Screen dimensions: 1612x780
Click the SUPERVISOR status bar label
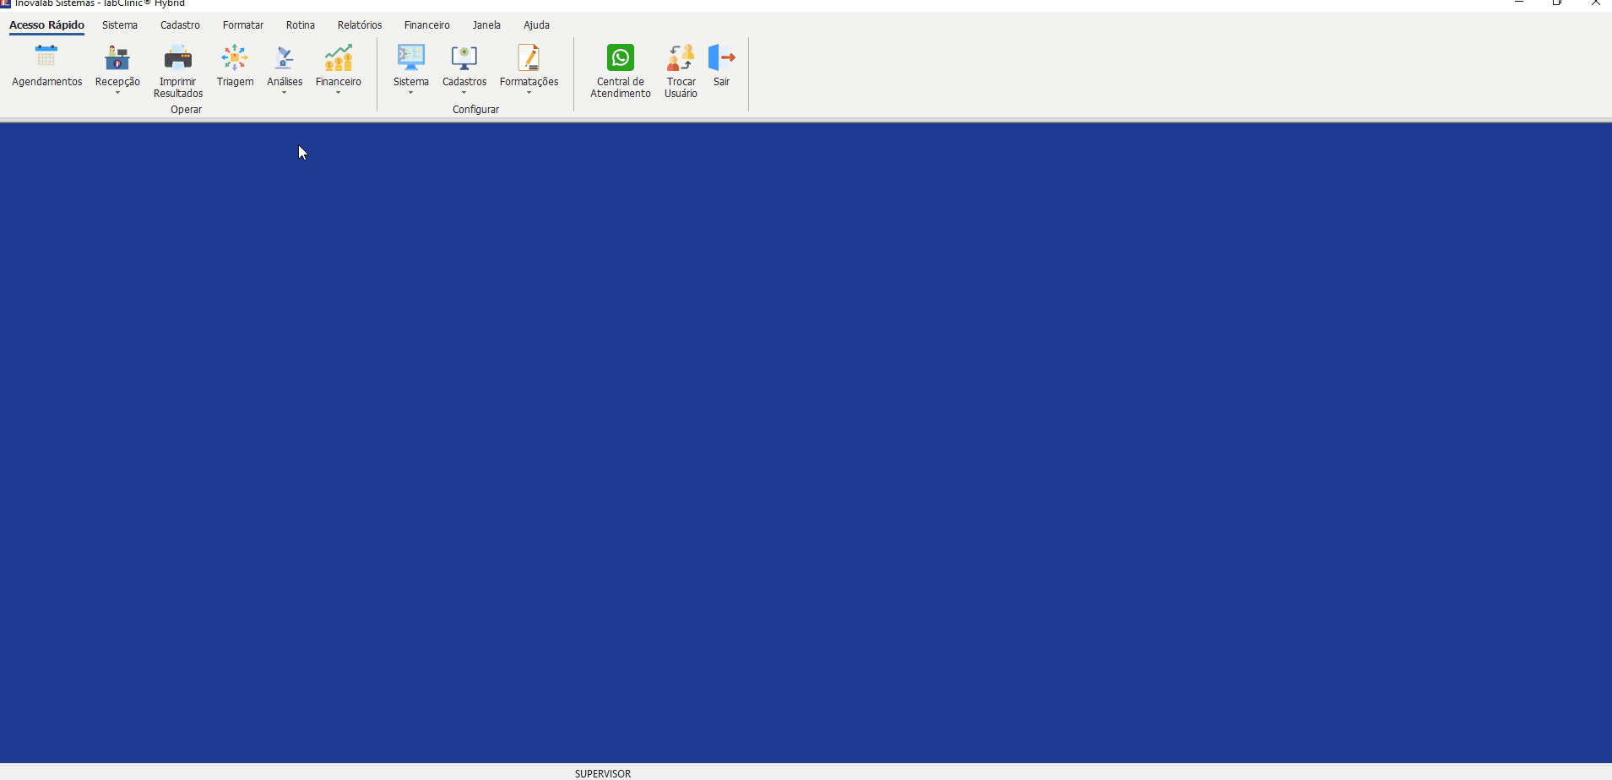tap(603, 773)
